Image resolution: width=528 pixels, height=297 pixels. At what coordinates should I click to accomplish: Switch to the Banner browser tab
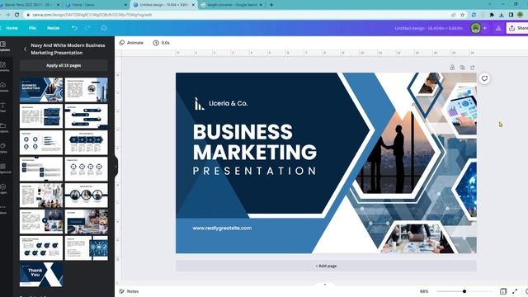click(30, 5)
